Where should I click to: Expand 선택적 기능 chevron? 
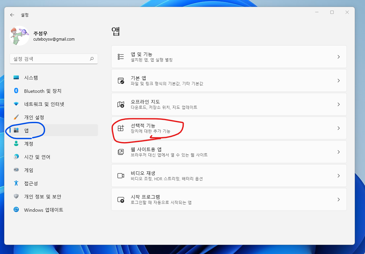(x=339, y=128)
